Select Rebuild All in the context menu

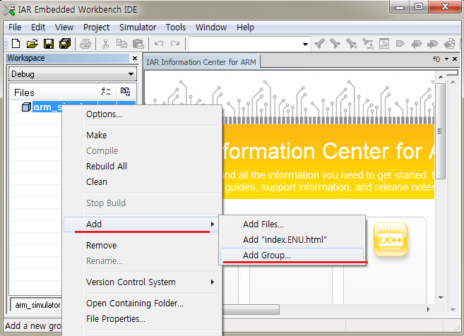coord(143,166)
